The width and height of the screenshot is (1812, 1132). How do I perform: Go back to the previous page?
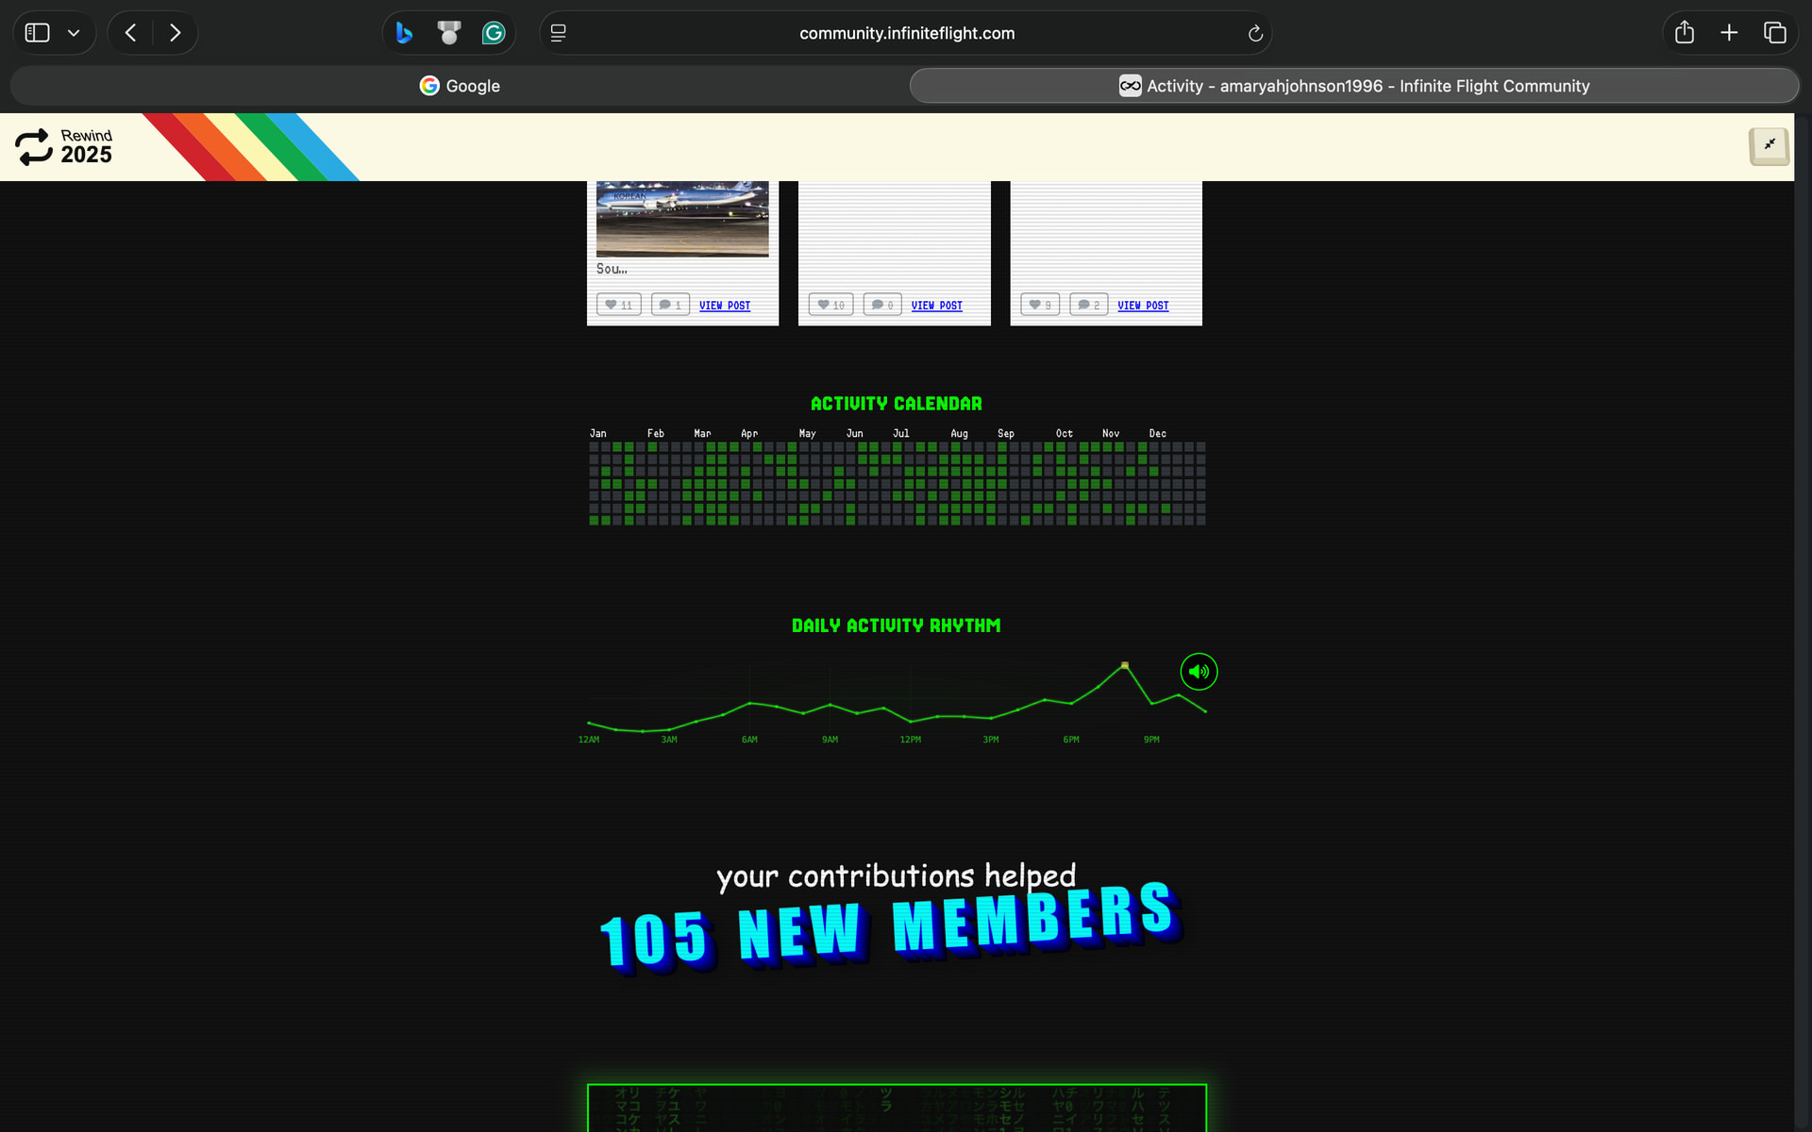(x=131, y=33)
